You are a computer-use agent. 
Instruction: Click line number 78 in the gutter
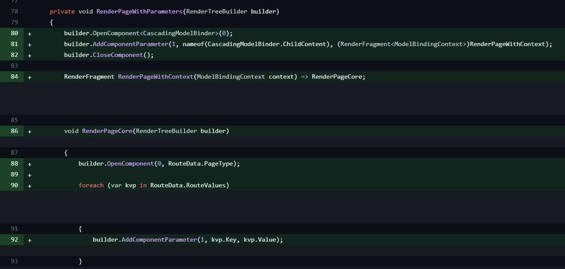[x=14, y=12]
